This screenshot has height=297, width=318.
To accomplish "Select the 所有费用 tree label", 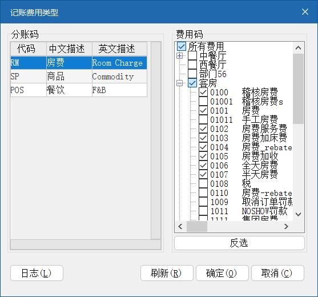I will click(206, 46).
